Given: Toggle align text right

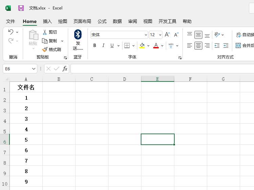Looking at the screenshot, I should click(x=207, y=46).
